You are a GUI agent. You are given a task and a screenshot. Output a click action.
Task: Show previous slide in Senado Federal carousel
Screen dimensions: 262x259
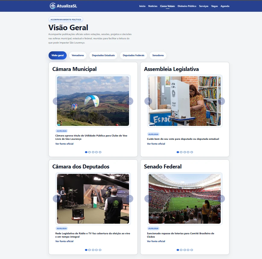click(148, 199)
